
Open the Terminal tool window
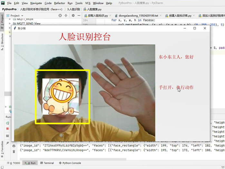click(x=47, y=163)
